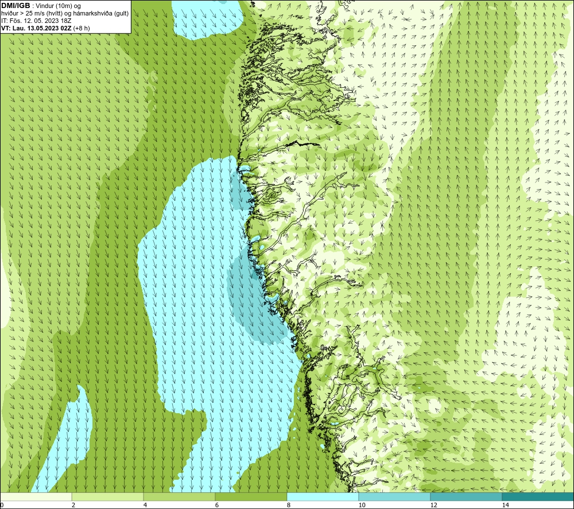
Task: Click the legend scale label '2'
Action: click(73, 505)
